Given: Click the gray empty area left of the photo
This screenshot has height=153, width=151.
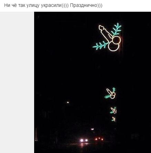Looking at the screenshot, I should coord(17,82).
